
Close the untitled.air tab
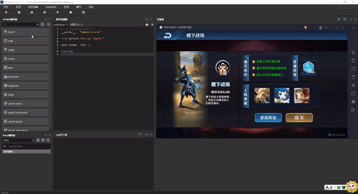[67, 24]
